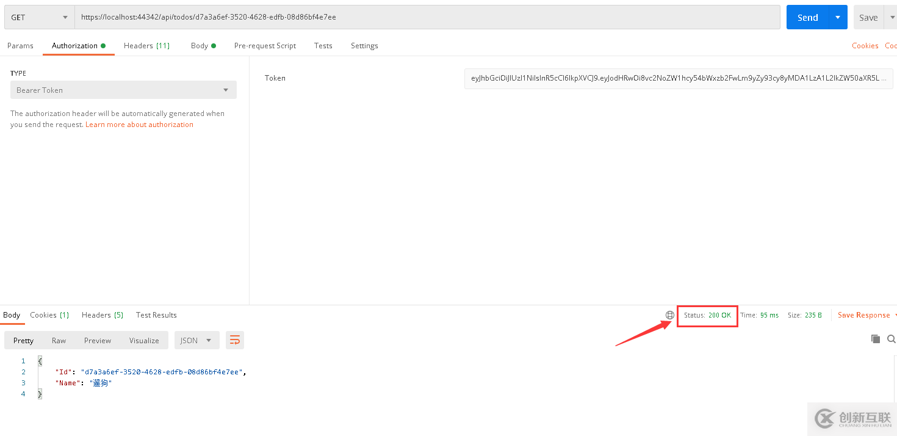
Task: Open the response Headers (5) tab
Action: coord(103,315)
